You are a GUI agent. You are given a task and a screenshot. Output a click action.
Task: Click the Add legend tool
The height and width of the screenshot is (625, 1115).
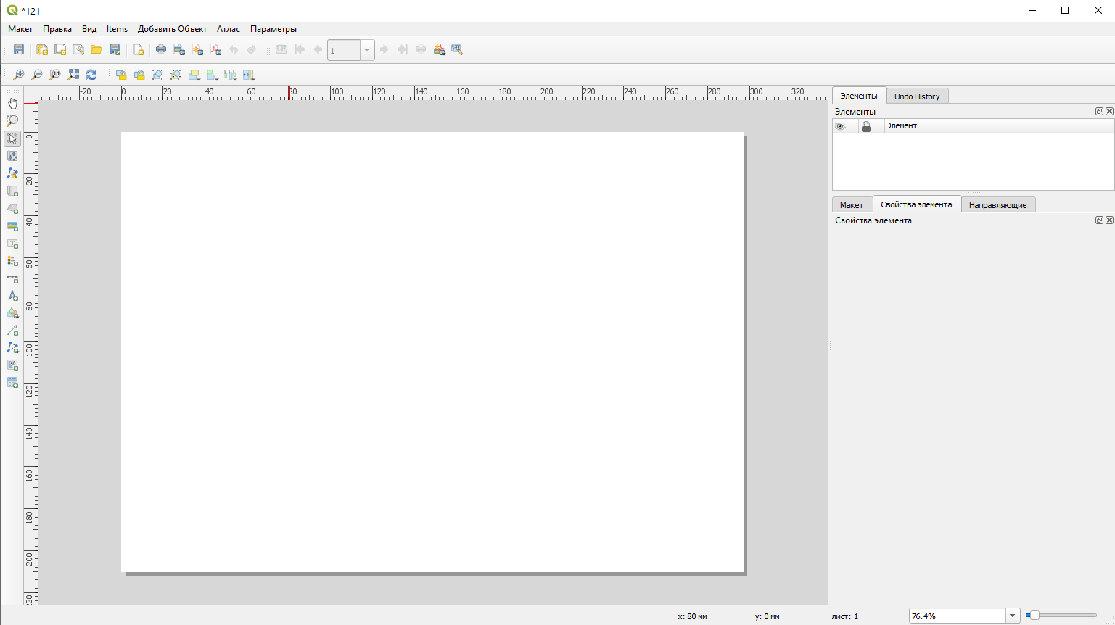12,261
